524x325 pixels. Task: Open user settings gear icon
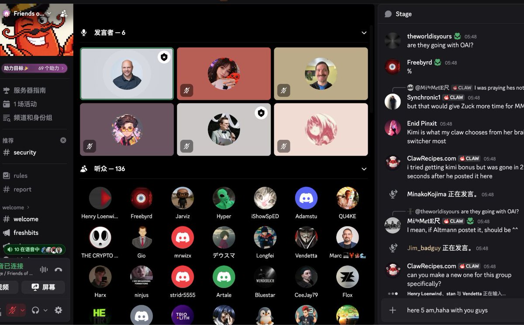59,310
